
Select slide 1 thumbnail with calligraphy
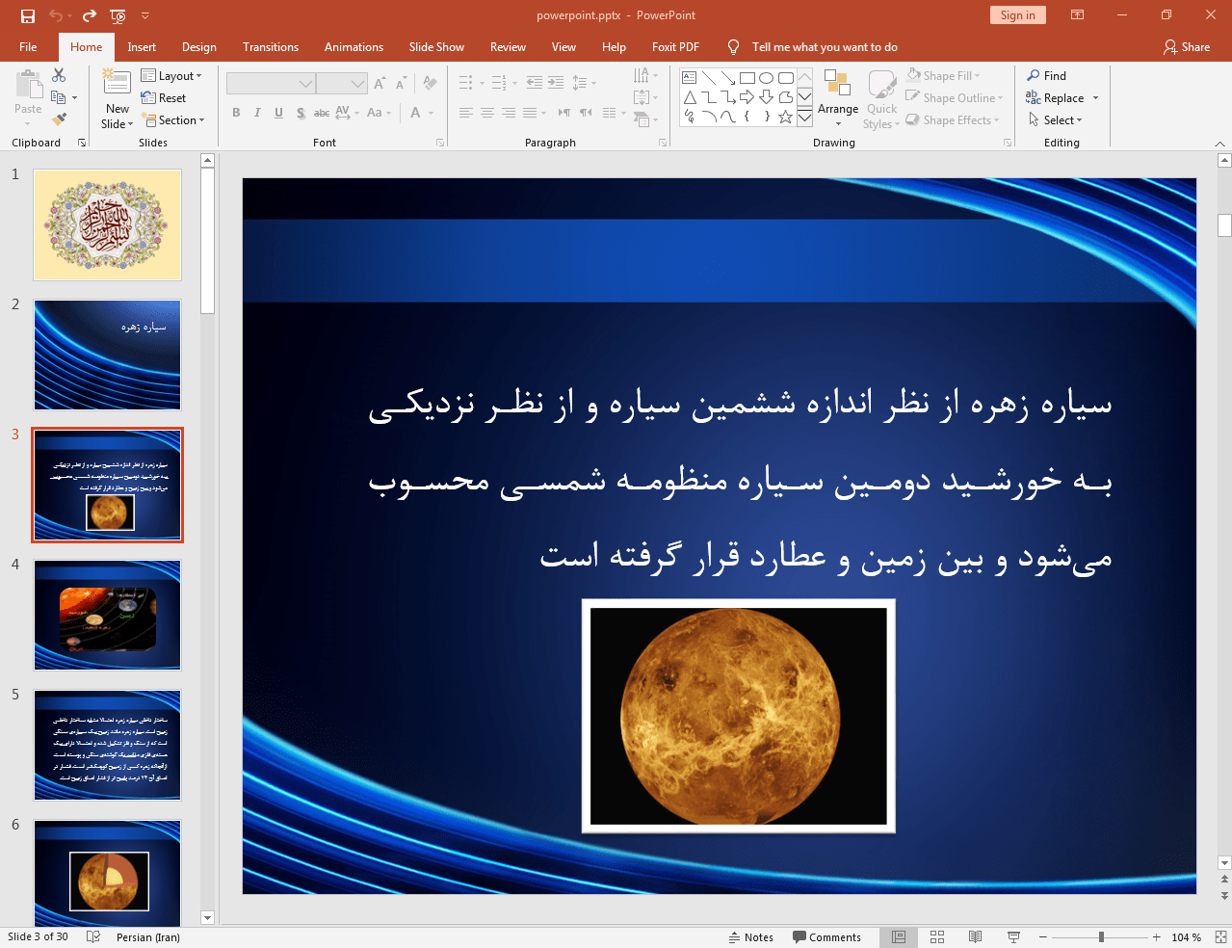(x=107, y=224)
